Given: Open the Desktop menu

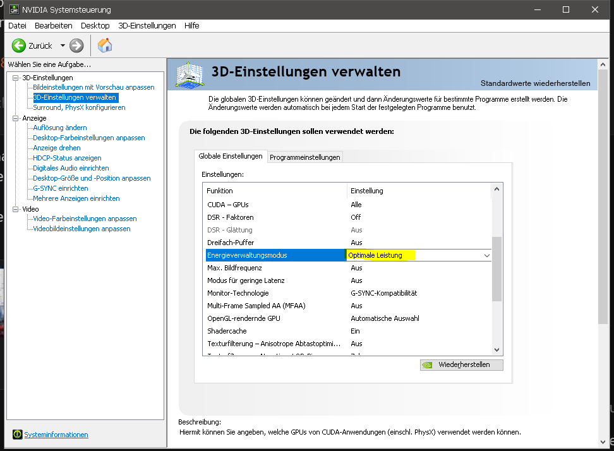Looking at the screenshot, I should coord(95,26).
